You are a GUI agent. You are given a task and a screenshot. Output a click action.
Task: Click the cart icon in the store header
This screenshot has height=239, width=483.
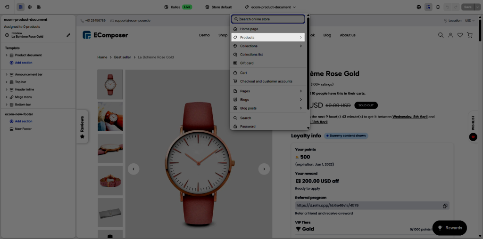[x=469, y=35]
